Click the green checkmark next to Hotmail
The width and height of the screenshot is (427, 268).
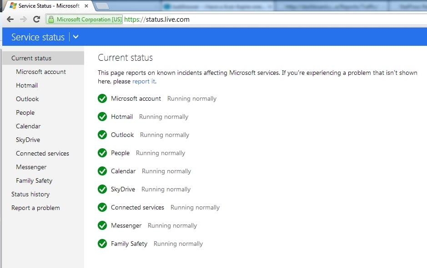click(x=102, y=117)
